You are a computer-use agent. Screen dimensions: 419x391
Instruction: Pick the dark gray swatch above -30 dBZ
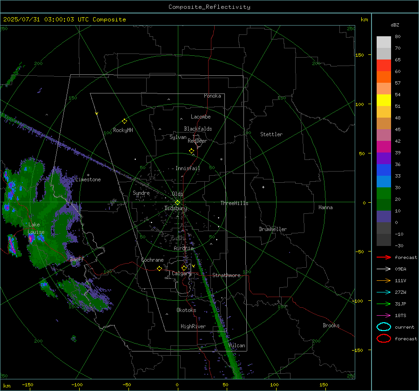384,240
